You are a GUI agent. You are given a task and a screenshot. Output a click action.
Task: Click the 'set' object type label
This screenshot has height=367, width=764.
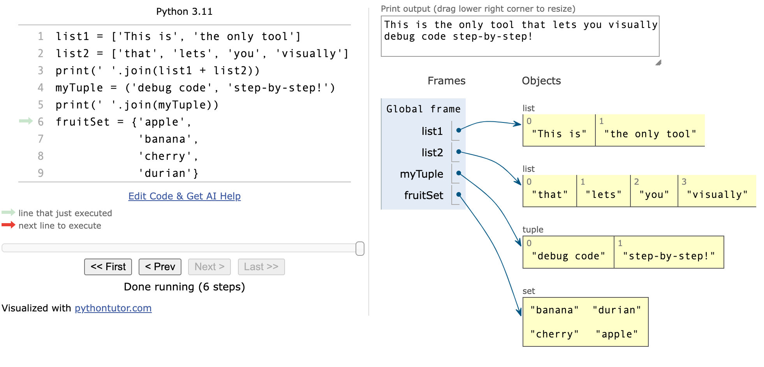528,291
